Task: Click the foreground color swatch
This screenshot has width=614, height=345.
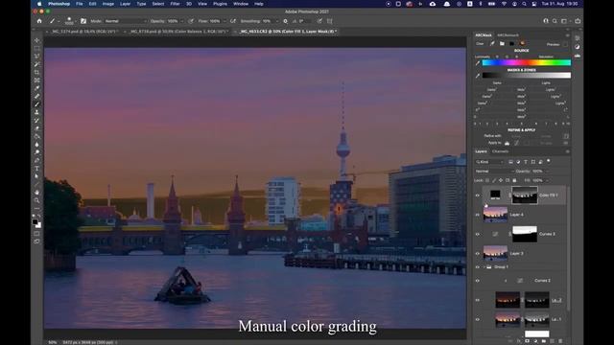Action: click(35, 222)
